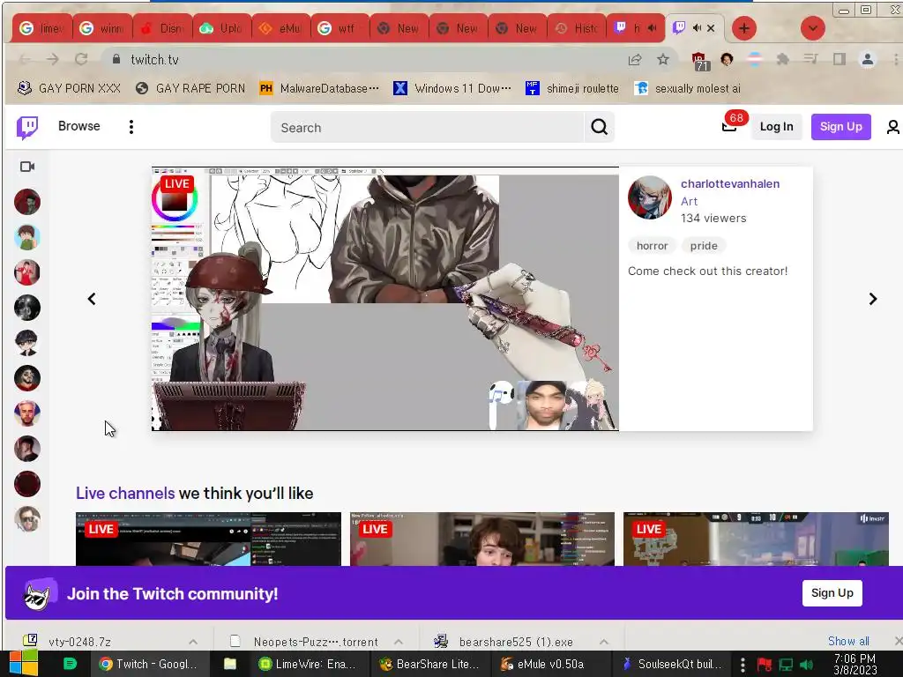Click the Sign Up button in top navigation
The width and height of the screenshot is (903, 677).
[x=840, y=127]
